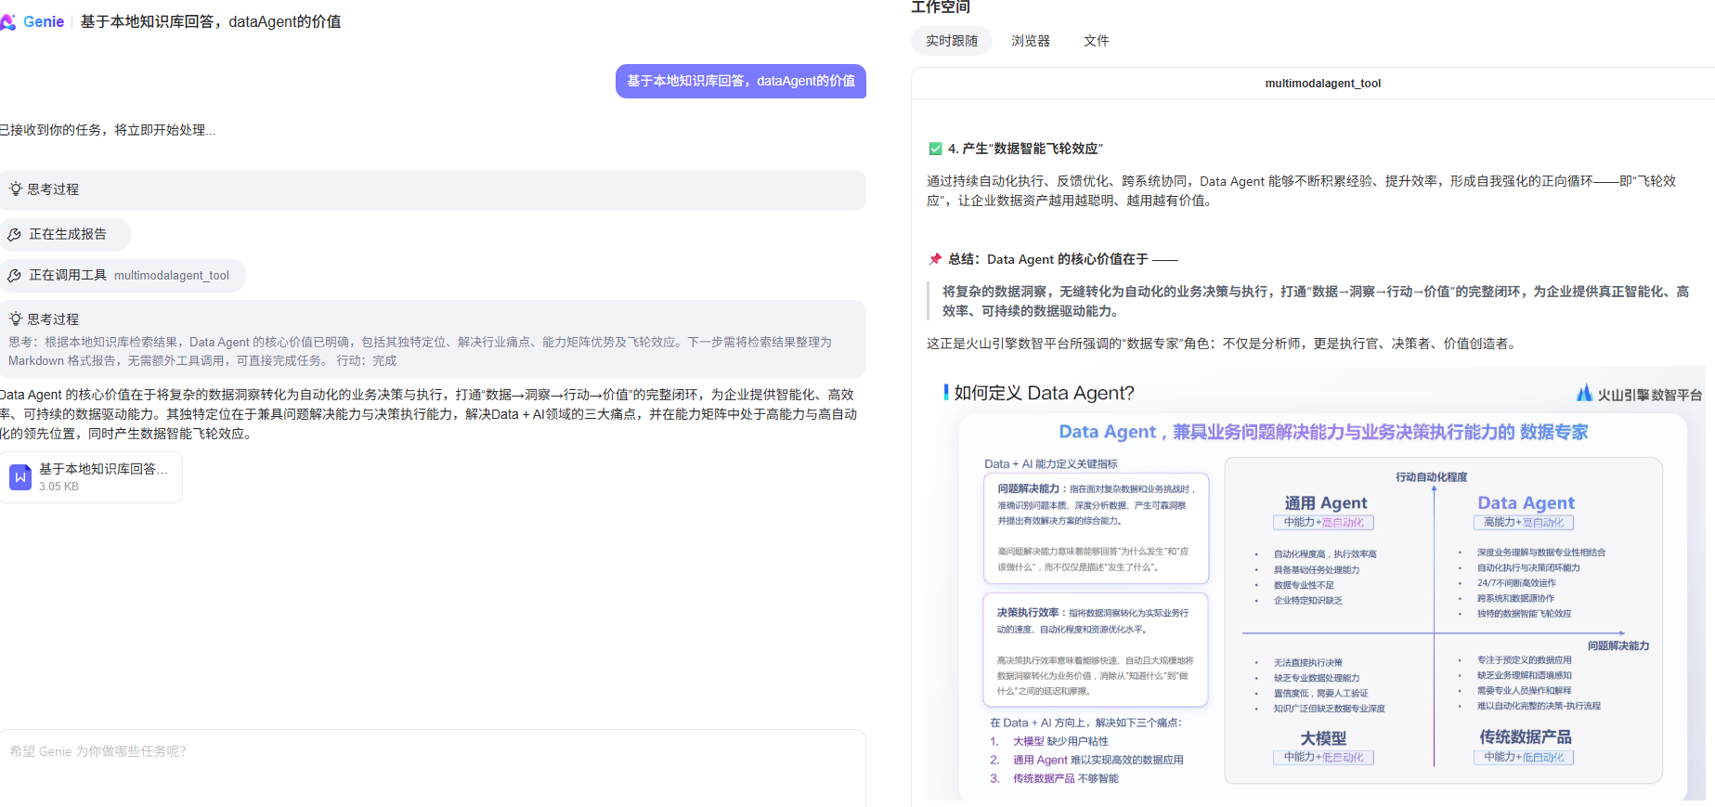The height and width of the screenshot is (807, 1715).
Task: Click the 决策执行效率 definition box
Action: (1096, 650)
